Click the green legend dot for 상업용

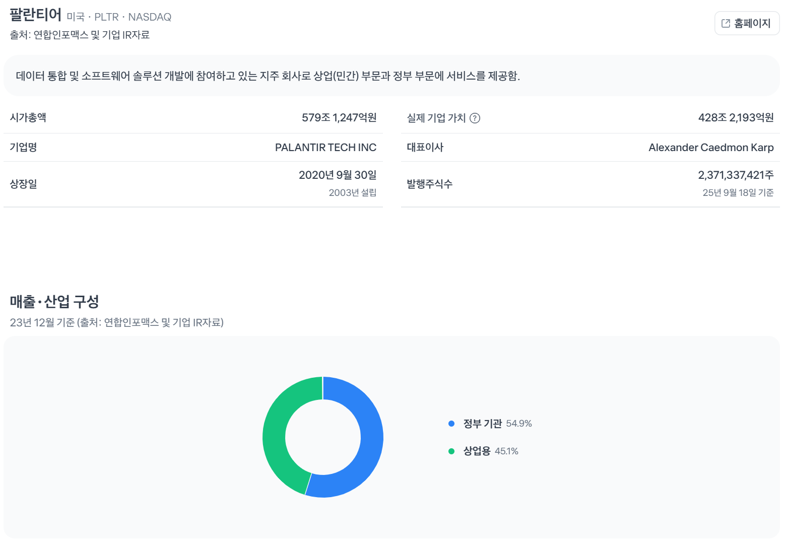pyautogui.click(x=451, y=451)
